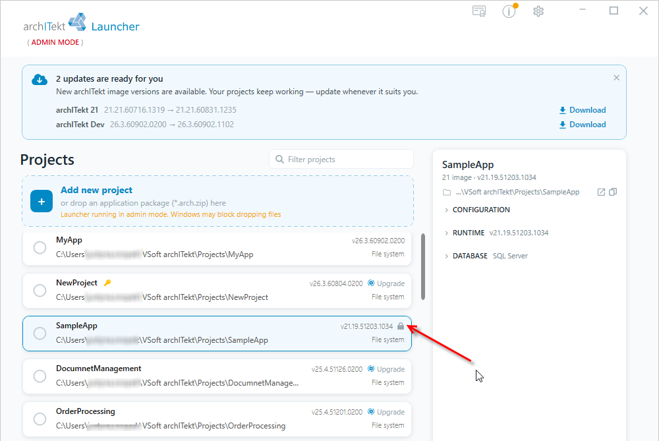Click the lock icon on SampleApp row
Viewport: 659px width, 441px height.
click(401, 326)
